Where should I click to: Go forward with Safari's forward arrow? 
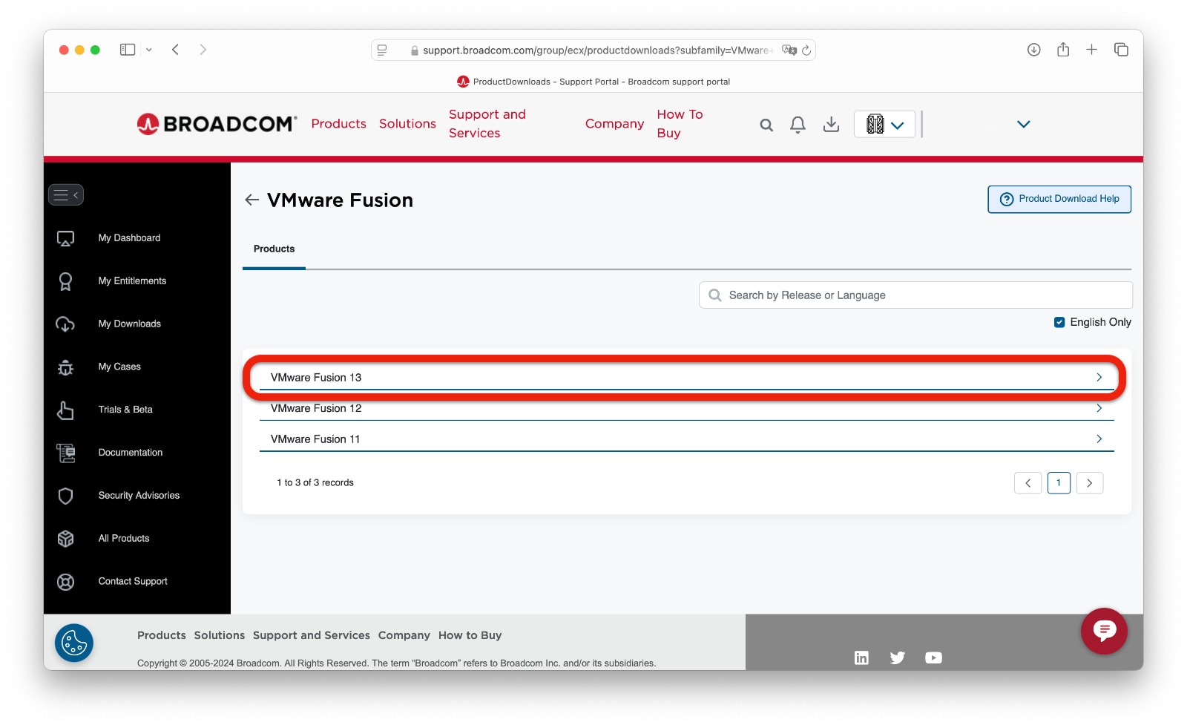(x=203, y=50)
